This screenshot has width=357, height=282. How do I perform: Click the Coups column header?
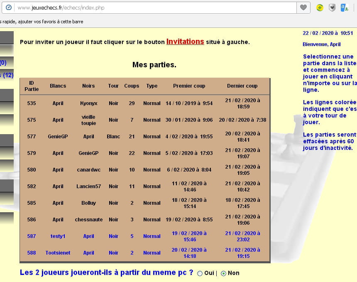(x=132, y=86)
